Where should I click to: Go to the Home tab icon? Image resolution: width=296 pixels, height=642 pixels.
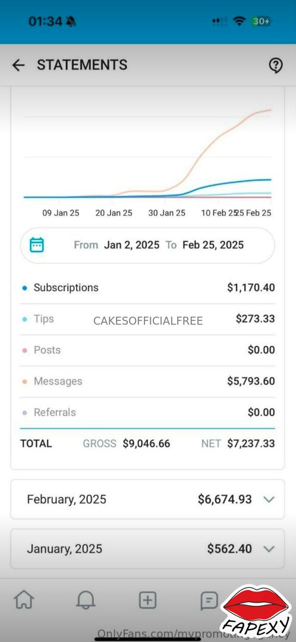click(x=24, y=600)
